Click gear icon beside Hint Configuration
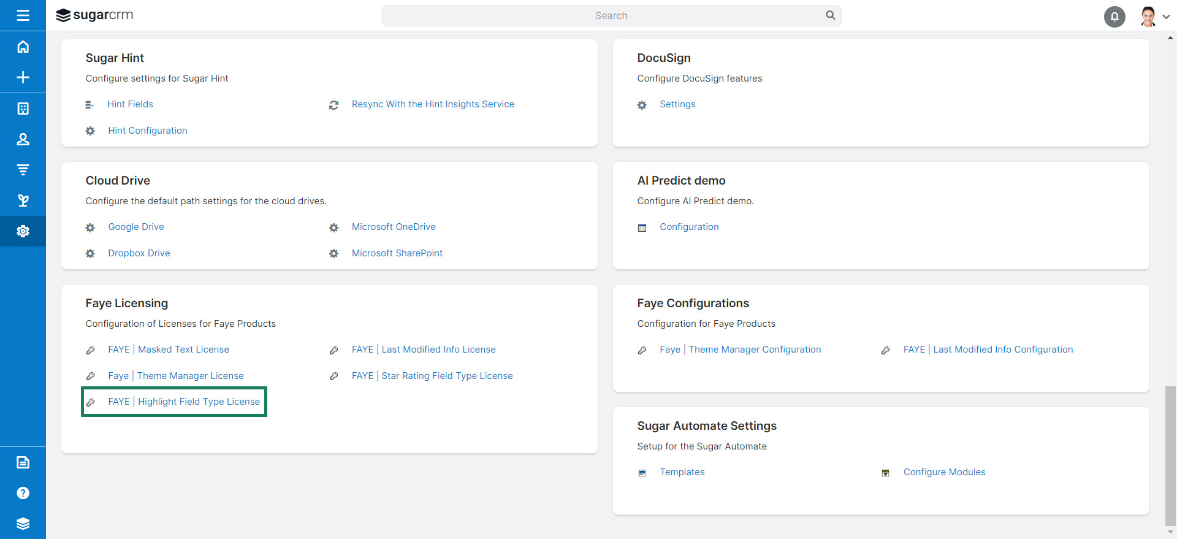Screen dimensions: 1177x539 point(90,131)
